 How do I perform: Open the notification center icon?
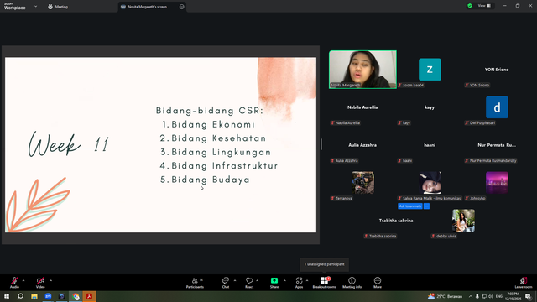click(x=529, y=296)
